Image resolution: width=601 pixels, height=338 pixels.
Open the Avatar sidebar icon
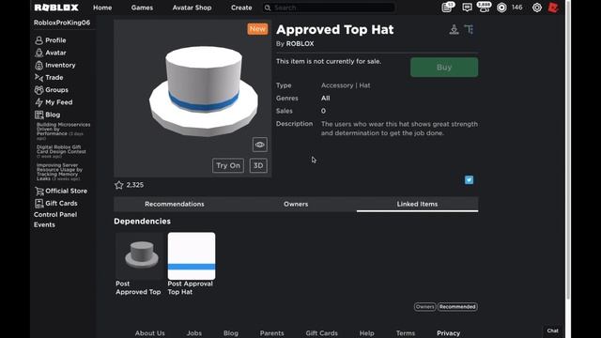(39, 53)
